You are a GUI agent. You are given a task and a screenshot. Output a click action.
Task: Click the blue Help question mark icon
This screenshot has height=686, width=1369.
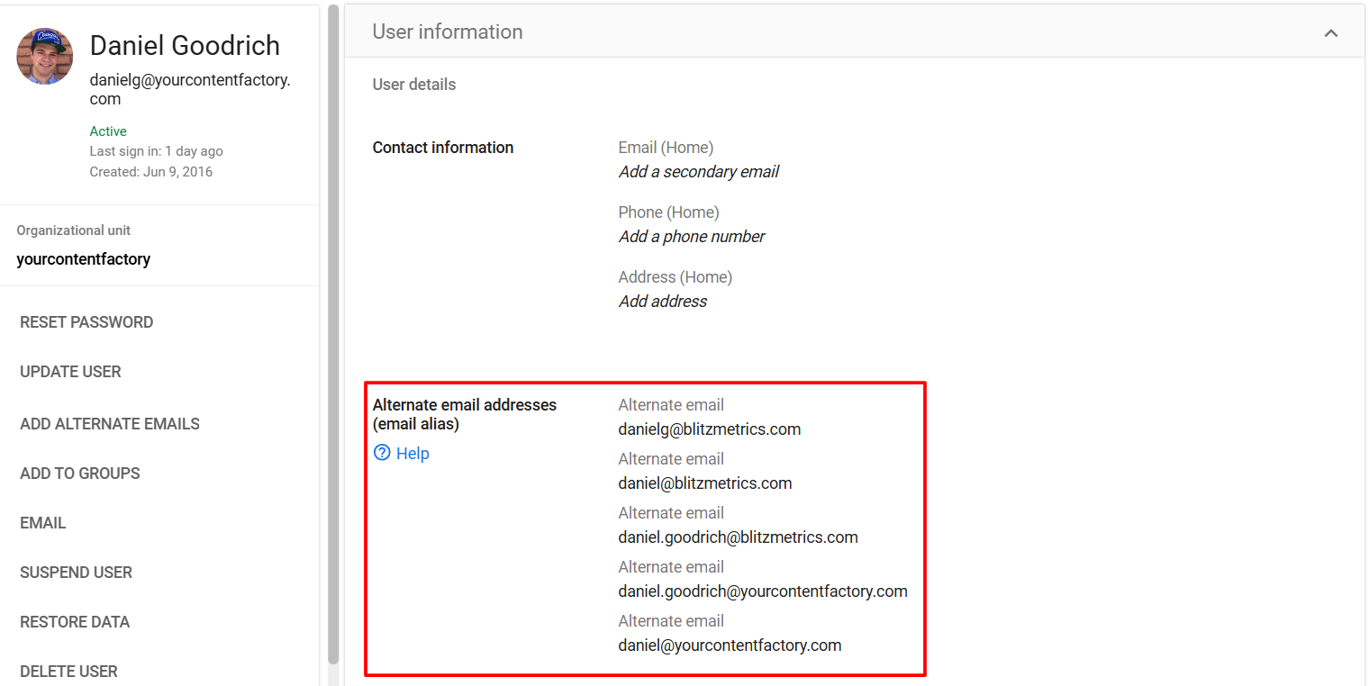coord(381,453)
